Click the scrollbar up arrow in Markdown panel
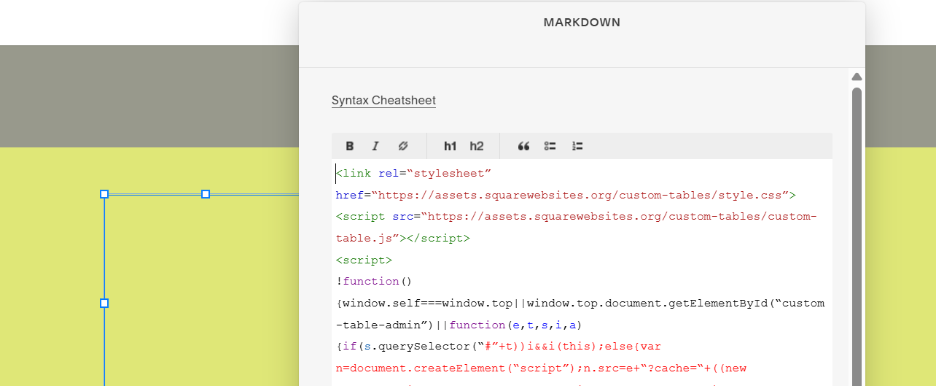The width and height of the screenshot is (936, 386). pyautogui.click(x=857, y=77)
